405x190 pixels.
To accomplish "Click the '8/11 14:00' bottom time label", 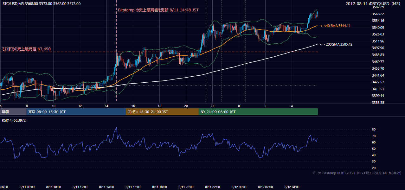I will pos(106,187).
